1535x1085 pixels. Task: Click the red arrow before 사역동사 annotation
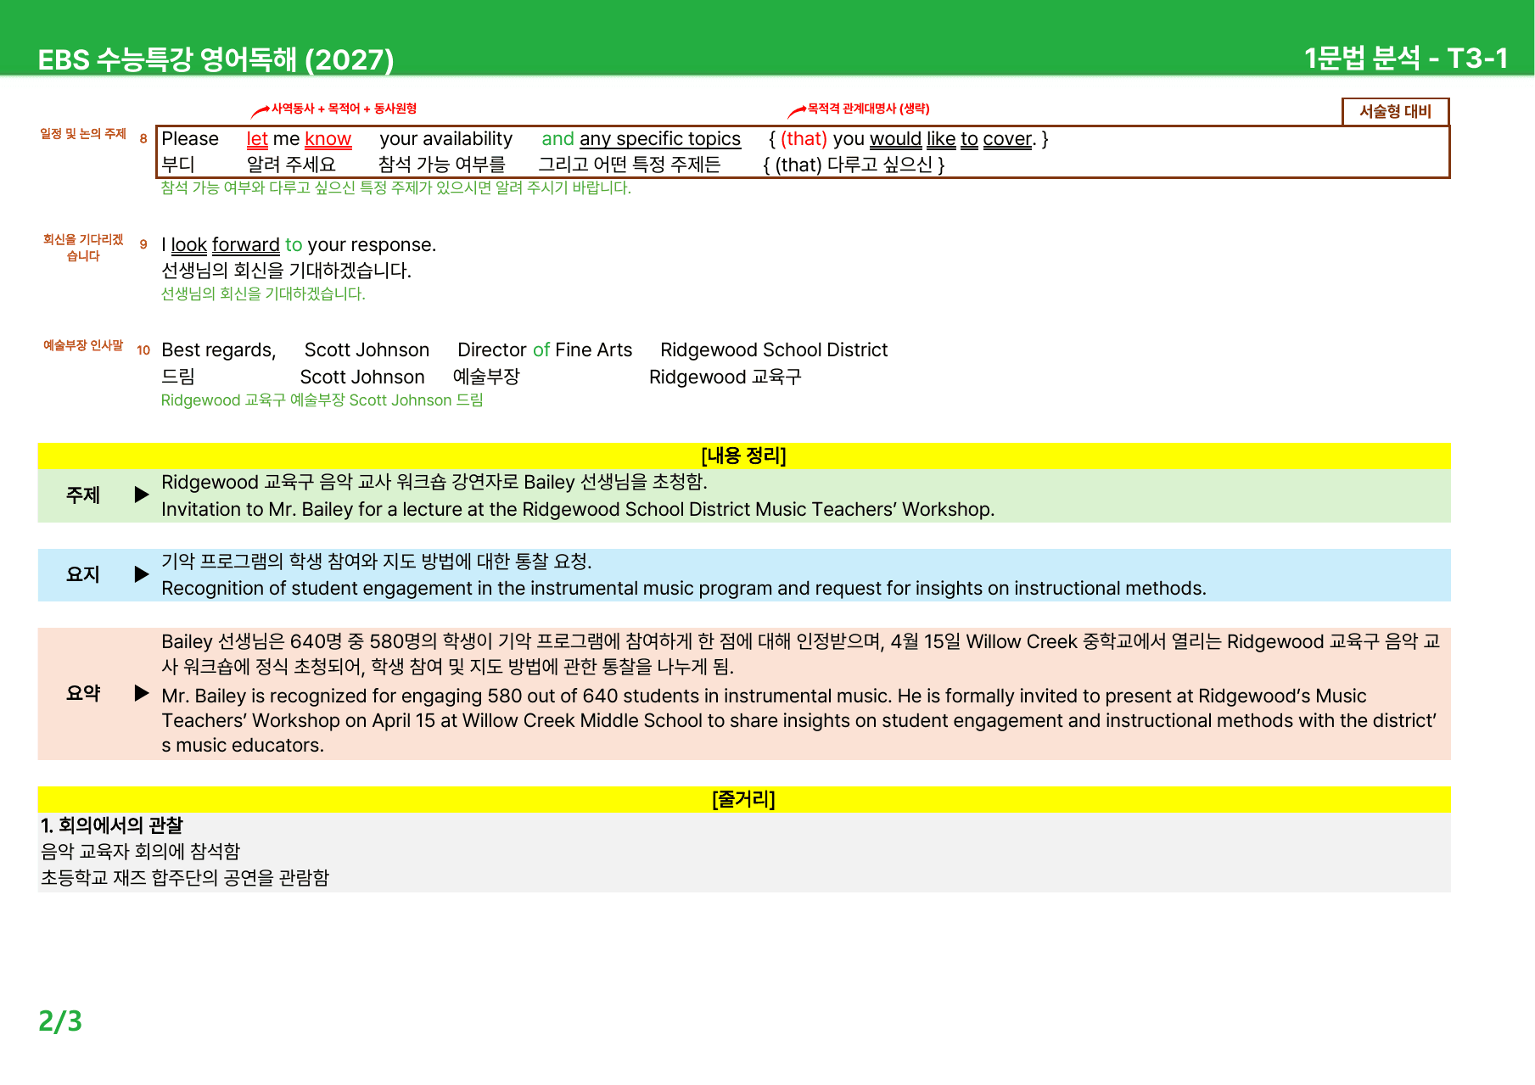(260, 111)
